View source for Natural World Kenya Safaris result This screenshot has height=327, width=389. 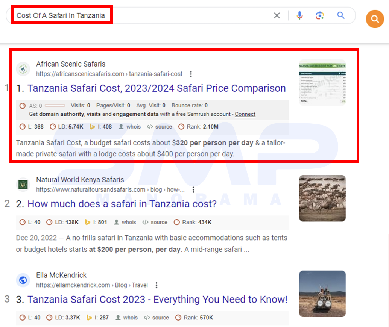(x=155, y=222)
